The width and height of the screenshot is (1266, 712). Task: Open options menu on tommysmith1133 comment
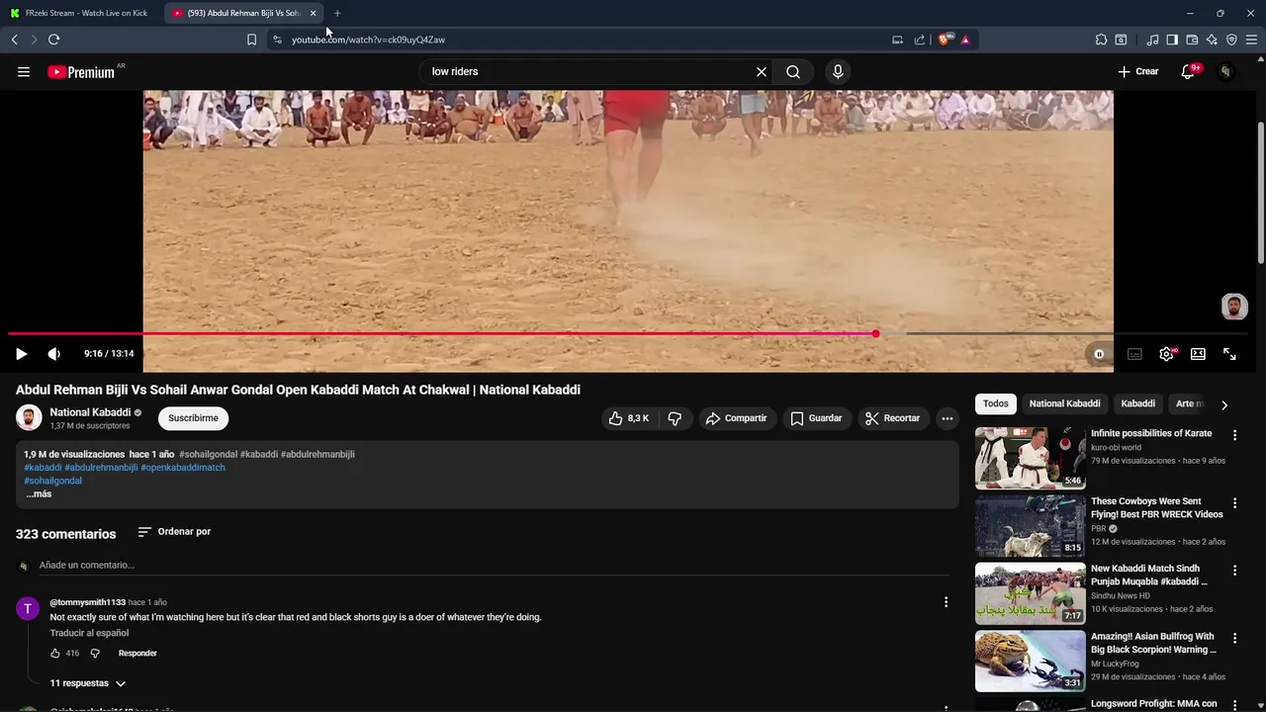tap(946, 602)
